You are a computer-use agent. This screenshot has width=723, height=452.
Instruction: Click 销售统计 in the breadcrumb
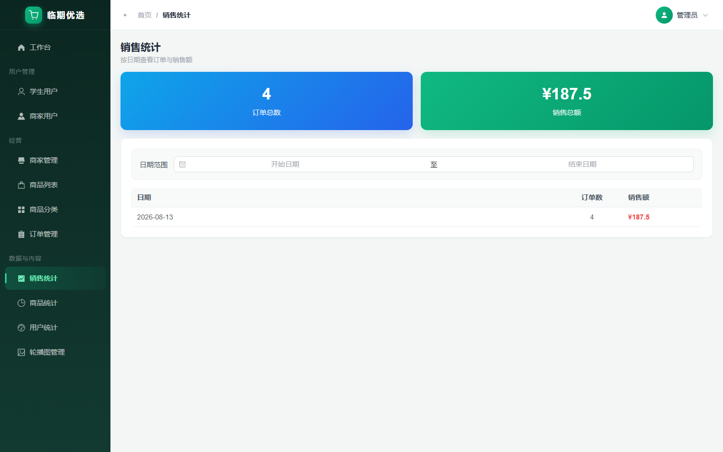(x=177, y=15)
